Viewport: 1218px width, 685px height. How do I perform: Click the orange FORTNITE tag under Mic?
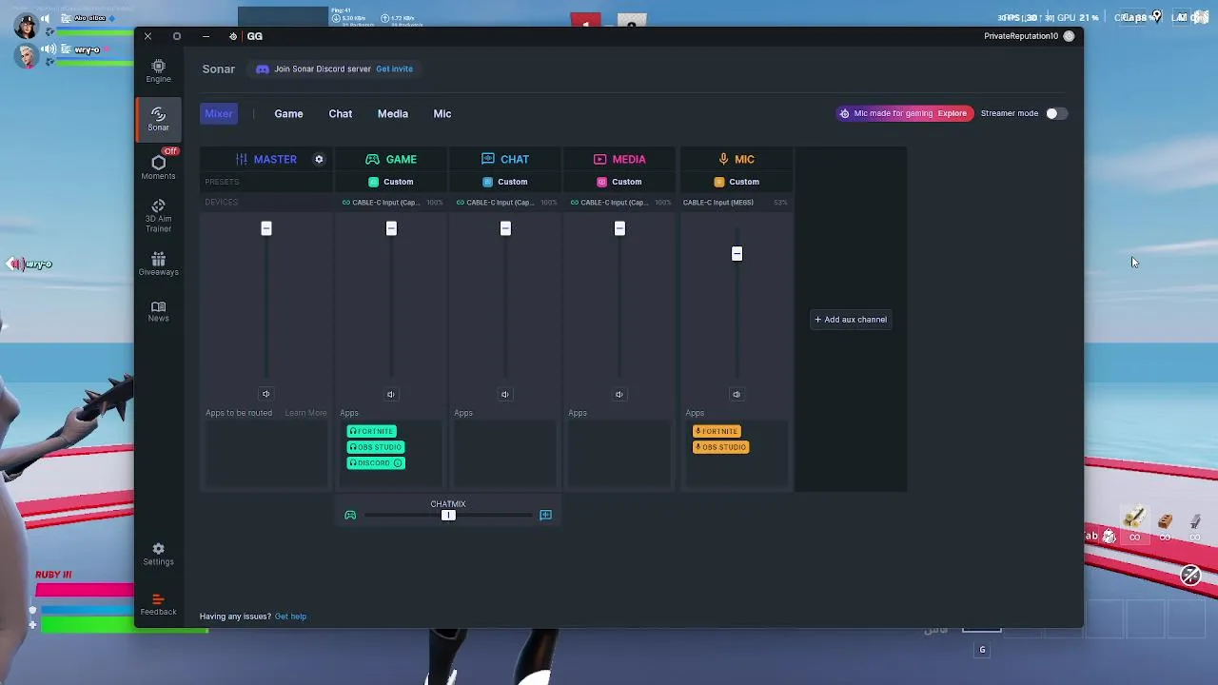pos(717,431)
